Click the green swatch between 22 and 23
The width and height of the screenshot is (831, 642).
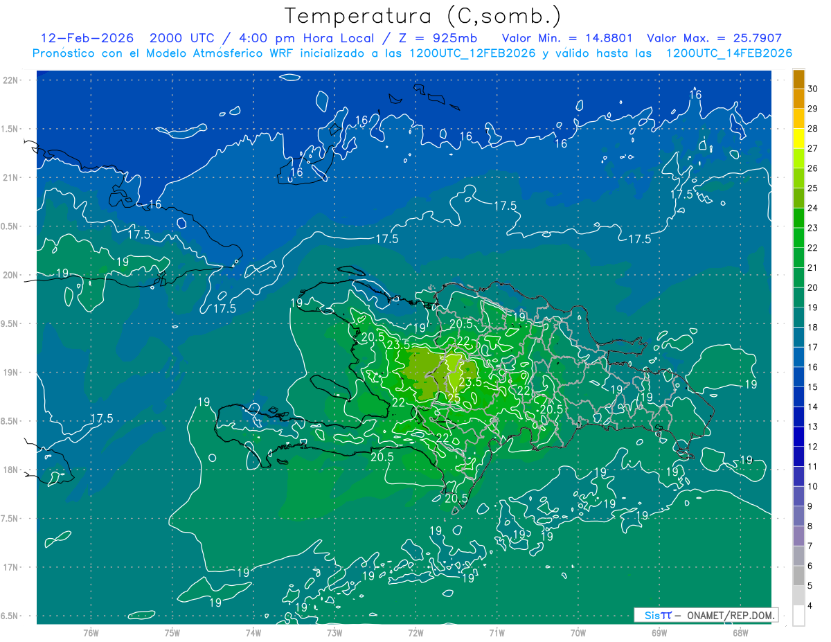[798, 238]
